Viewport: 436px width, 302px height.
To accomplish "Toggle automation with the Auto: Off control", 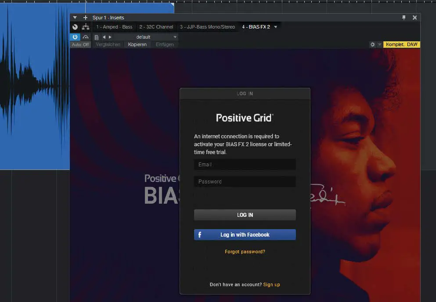I will 80,44.
